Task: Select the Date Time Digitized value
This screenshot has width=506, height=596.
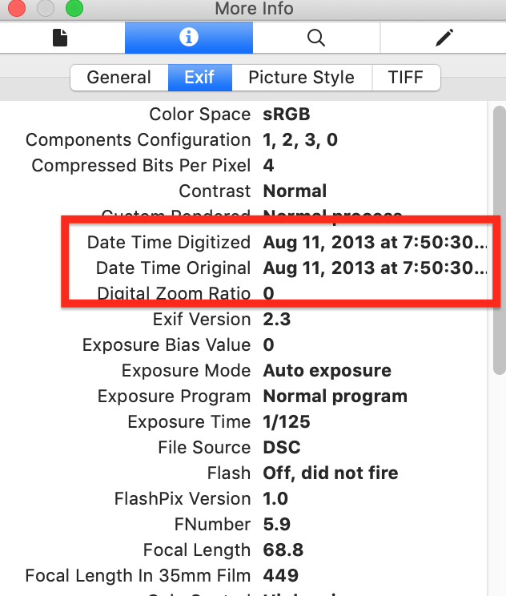Action: [x=375, y=242]
